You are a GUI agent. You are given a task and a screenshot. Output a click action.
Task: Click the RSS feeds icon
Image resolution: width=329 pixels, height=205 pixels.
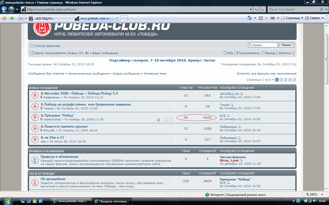(x=261, y=18)
